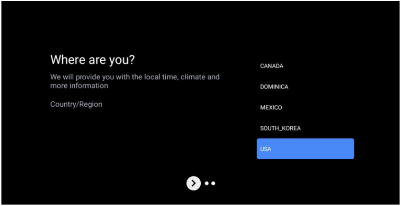Select MEXICO as the region

[x=271, y=108]
